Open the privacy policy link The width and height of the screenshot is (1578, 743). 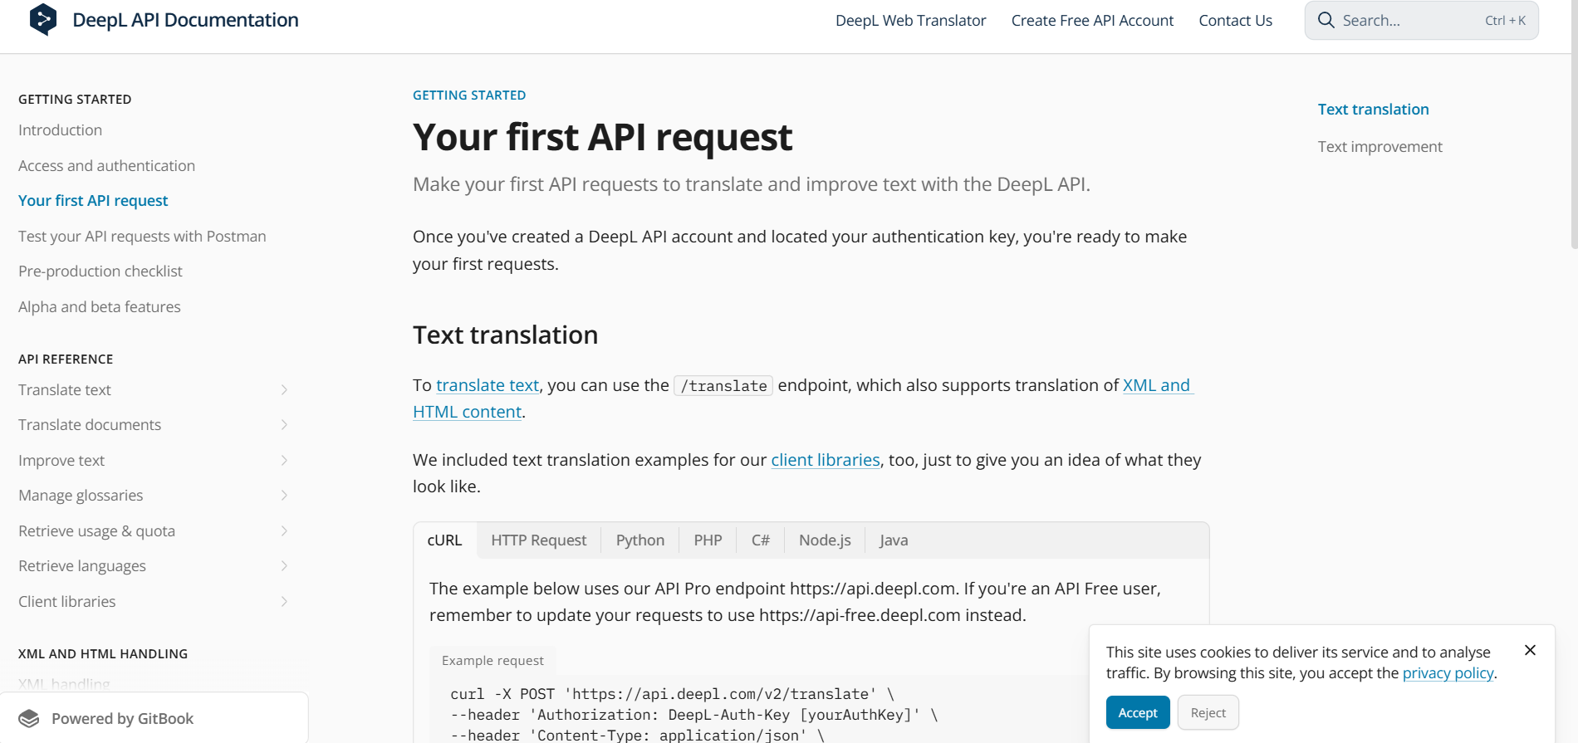tap(1448, 673)
